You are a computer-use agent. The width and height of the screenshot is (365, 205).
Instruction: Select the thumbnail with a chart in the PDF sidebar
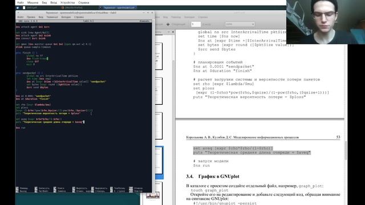pos(153,195)
